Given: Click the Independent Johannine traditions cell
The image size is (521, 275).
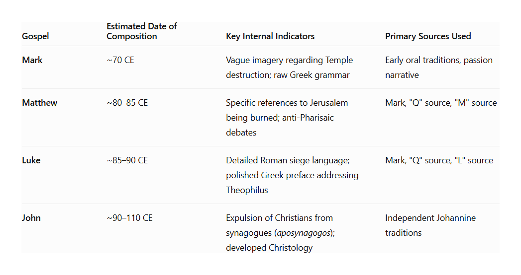Looking at the screenshot, I should (x=430, y=225).
